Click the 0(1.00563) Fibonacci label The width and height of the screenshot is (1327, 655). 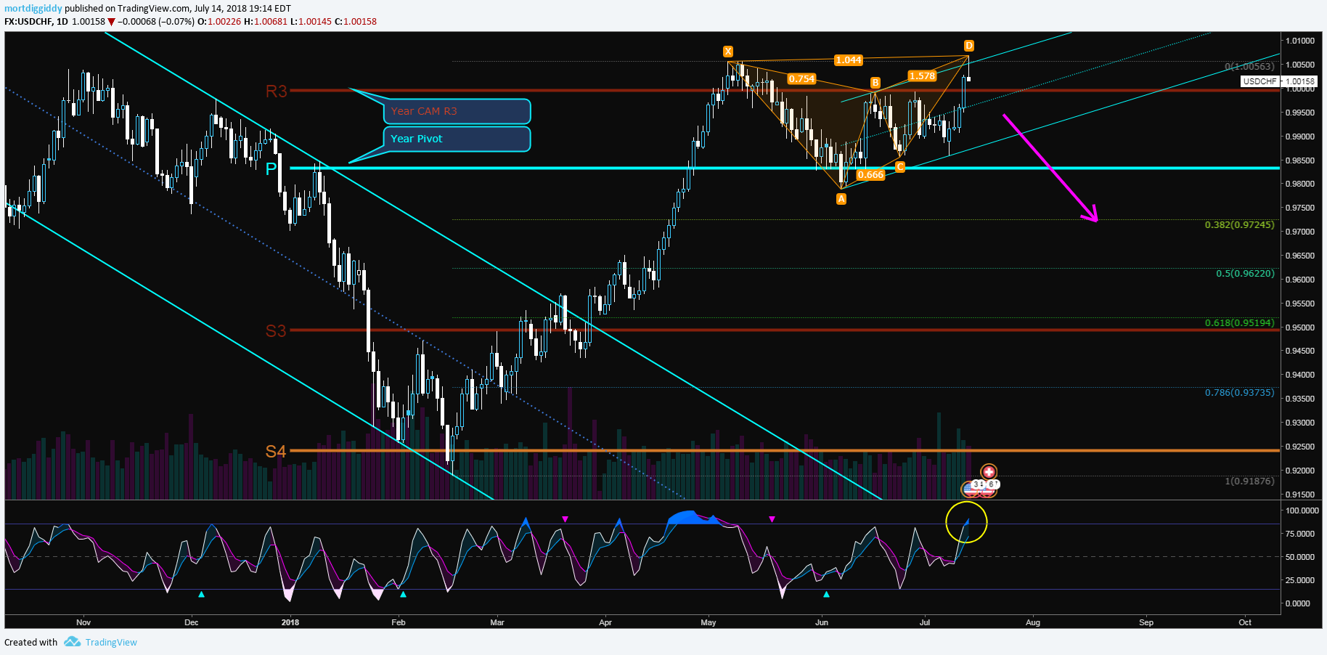pyautogui.click(x=1249, y=66)
